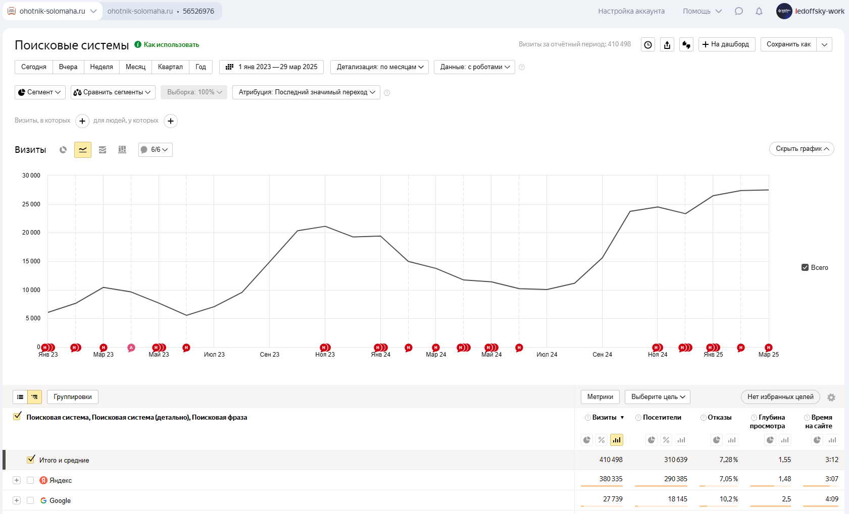The image size is (849, 514).
Task: Uncheck the Всего chart legend checkbox
Action: [x=805, y=267]
